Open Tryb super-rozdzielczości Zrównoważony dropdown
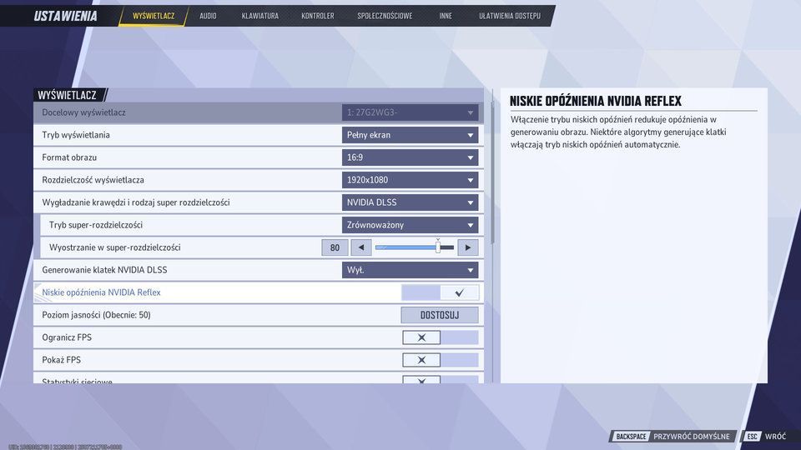This screenshot has height=450, width=801. pos(411,225)
